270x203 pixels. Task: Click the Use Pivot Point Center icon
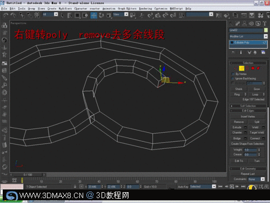pyautogui.click(x=133, y=15)
